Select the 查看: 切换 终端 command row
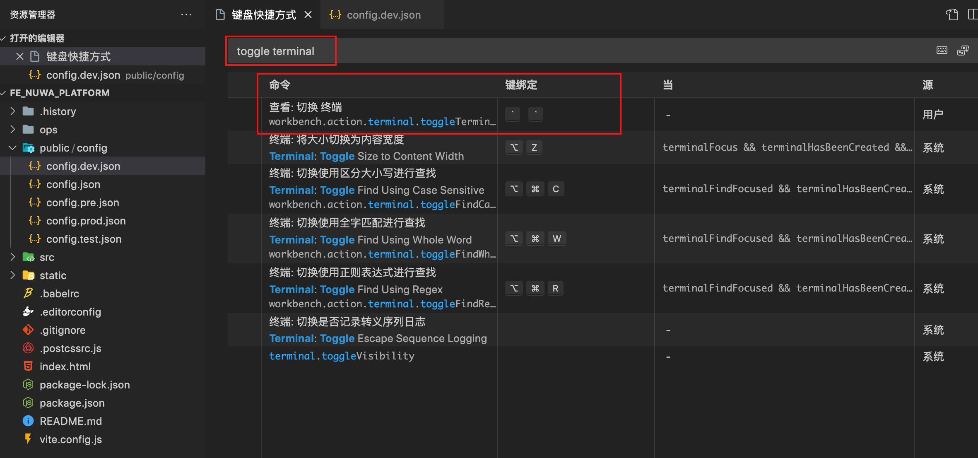Image resolution: width=978 pixels, height=458 pixels. pos(603,114)
